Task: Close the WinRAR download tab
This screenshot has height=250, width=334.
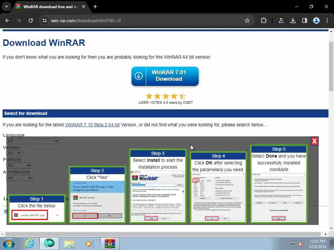Action: click(x=83, y=7)
